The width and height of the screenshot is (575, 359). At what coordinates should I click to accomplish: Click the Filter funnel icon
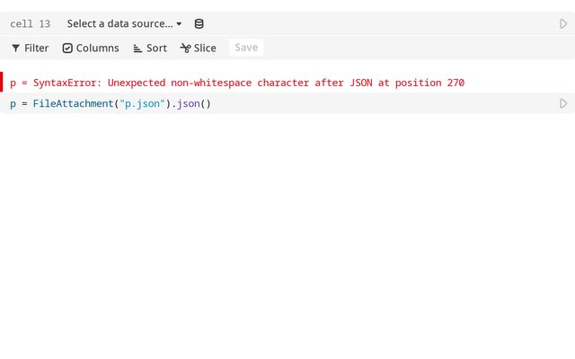point(15,48)
